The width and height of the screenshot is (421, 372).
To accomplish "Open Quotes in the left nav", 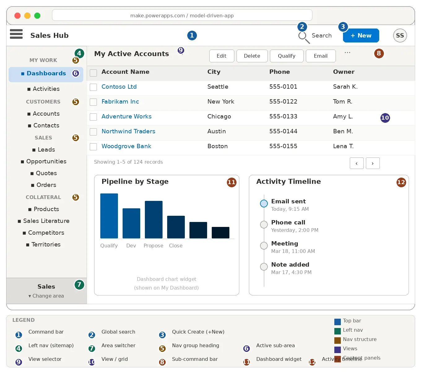I will (44, 173).
